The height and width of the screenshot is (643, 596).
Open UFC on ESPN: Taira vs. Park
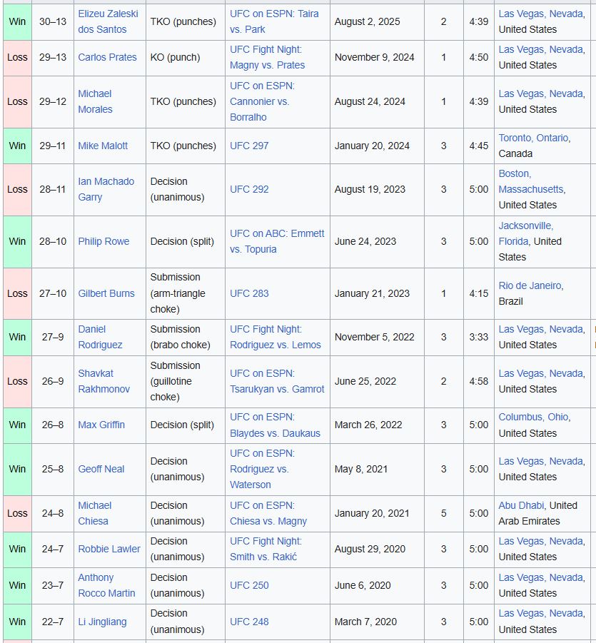point(274,21)
